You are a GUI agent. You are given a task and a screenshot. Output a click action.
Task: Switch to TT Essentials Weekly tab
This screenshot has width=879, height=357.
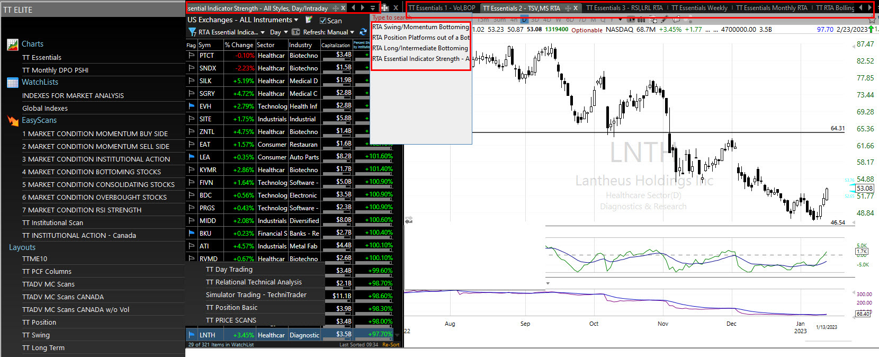coord(699,8)
